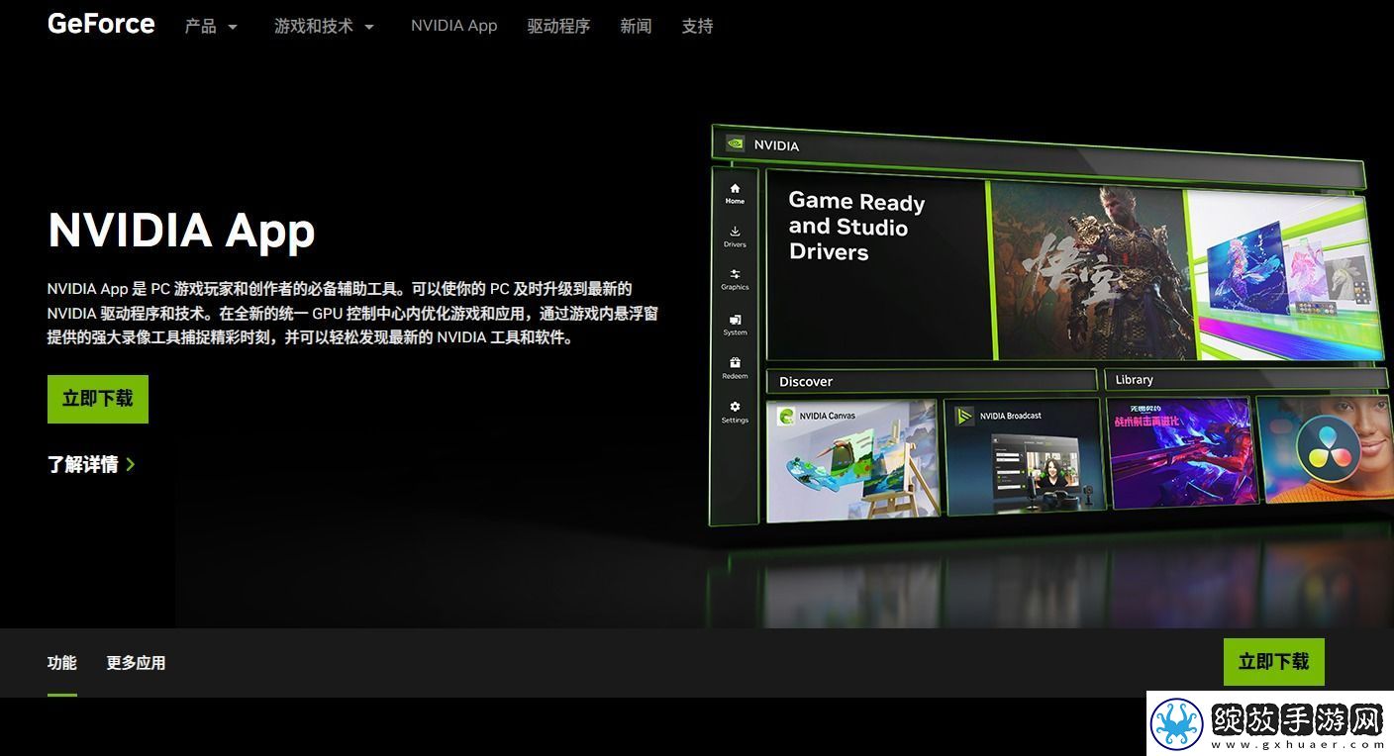
Task: Open the GeForce logo home link
Action: [101, 25]
